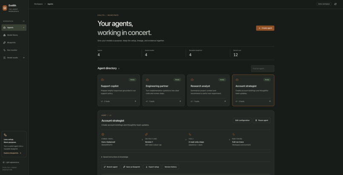Click the chevron between Instructions and Tools
The image size is (343, 175).
[186, 140]
